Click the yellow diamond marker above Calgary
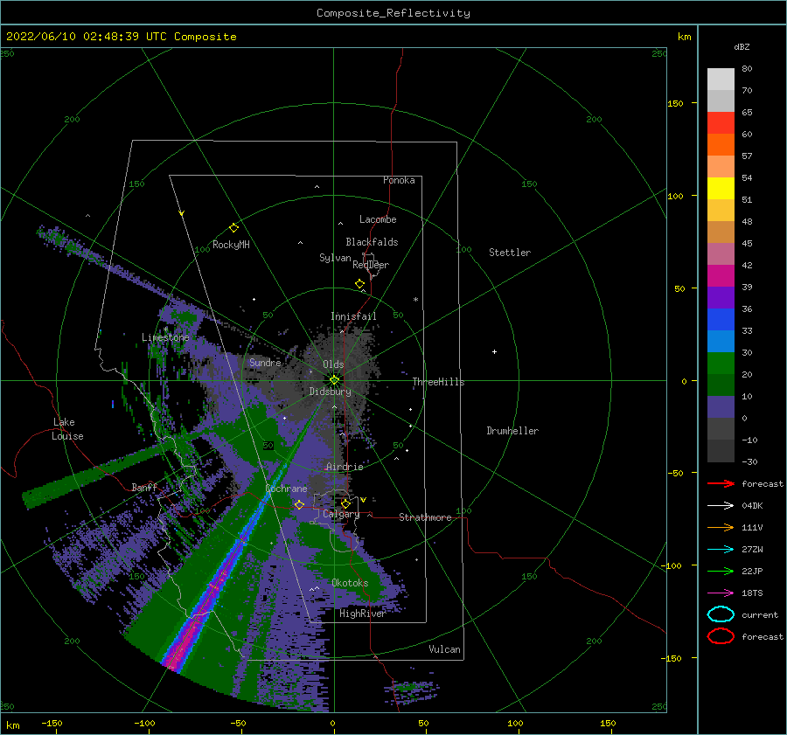This screenshot has height=735, width=787. click(345, 503)
